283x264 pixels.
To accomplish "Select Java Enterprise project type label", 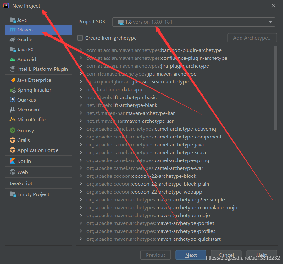I will [x=34, y=80].
